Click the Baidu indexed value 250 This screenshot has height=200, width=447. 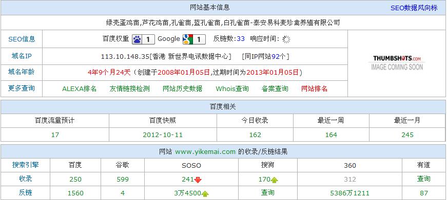[75, 180]
